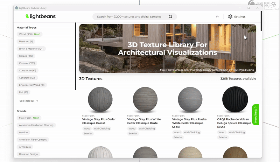Open Settings via the gear icon
Viewport: 280px width, 162px height.
(x=230, y=16)
